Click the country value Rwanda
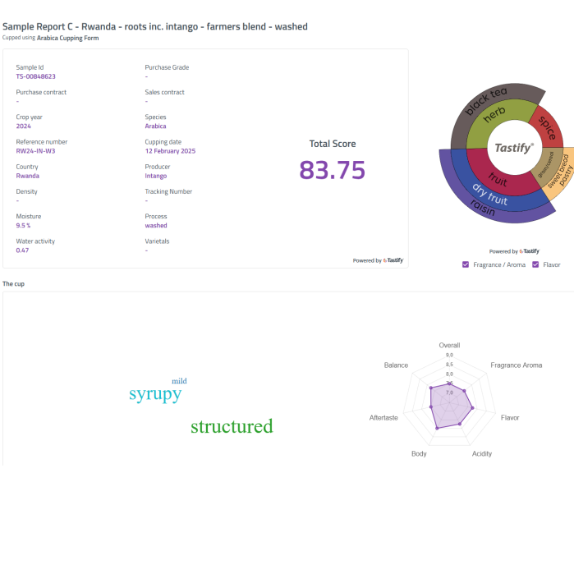The height and width of the screenshot is (574, 574). (x=27, y=176)
